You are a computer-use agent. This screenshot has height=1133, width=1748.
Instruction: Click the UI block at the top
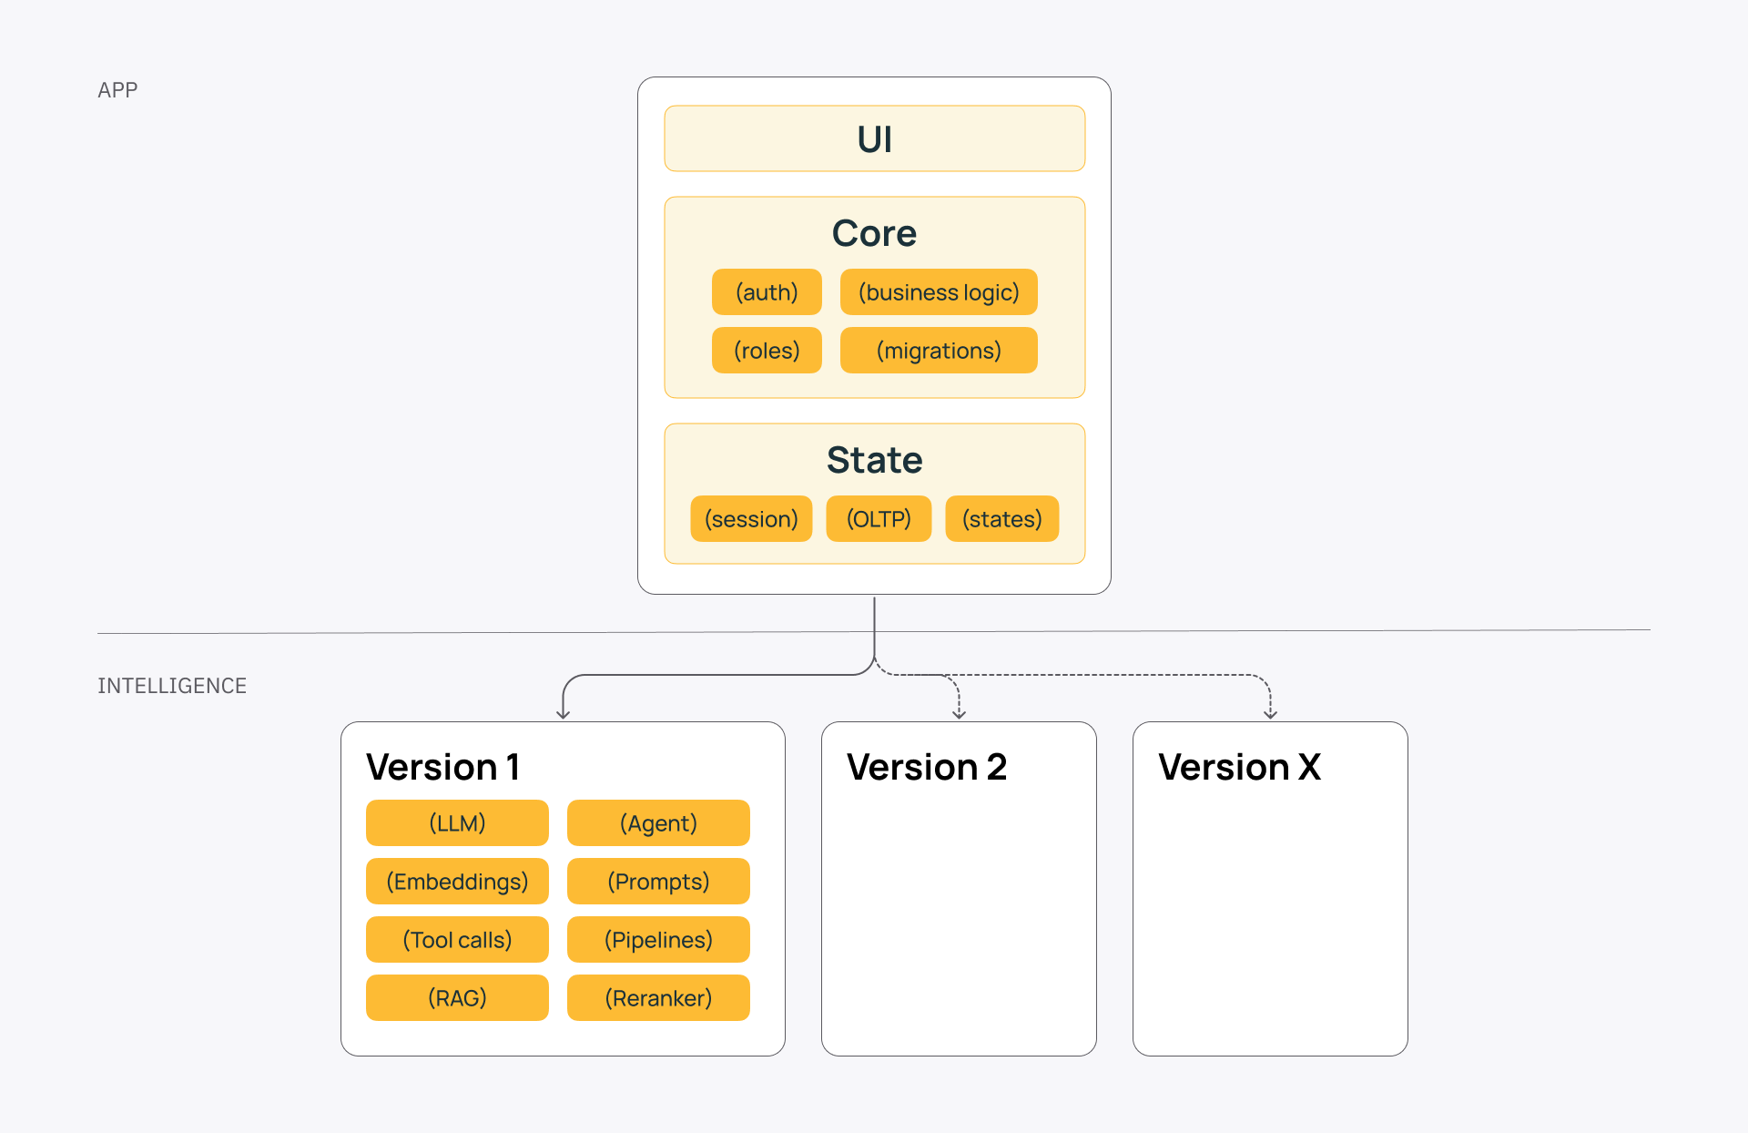(x=874, y=138)
